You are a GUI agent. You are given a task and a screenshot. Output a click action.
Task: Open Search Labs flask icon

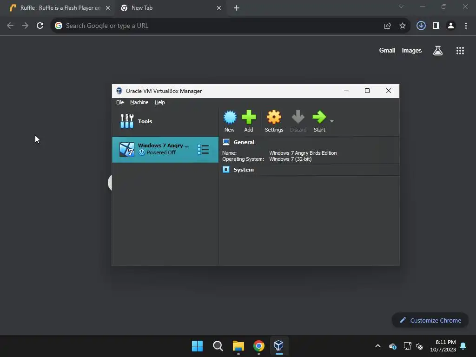(x=438, y=51)
